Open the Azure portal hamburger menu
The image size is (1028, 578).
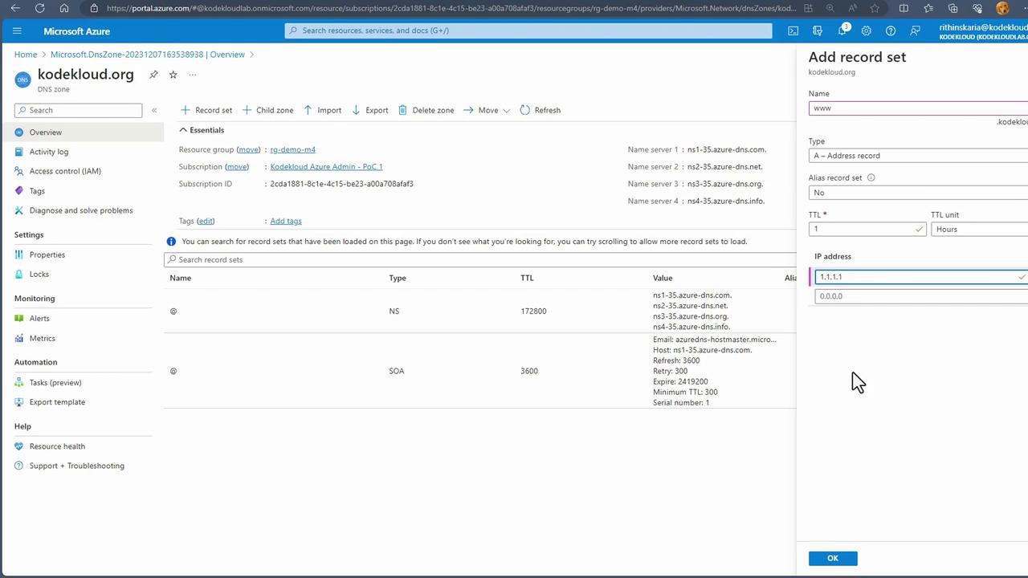coord(17,31)
